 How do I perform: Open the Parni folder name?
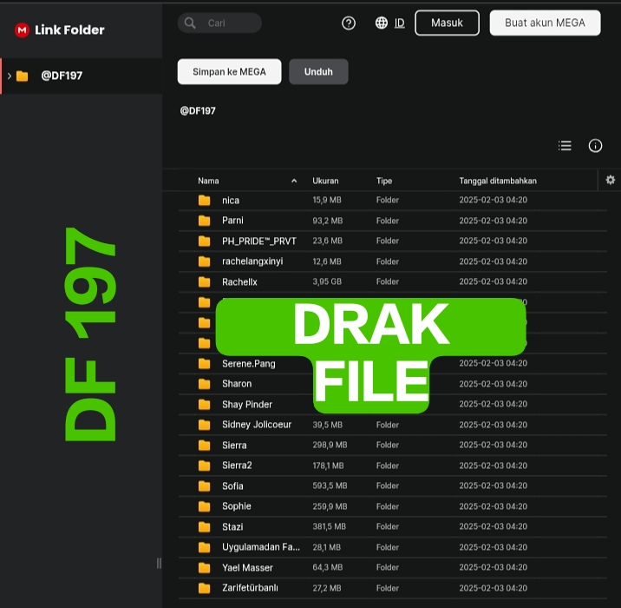[x=232, y=221]
